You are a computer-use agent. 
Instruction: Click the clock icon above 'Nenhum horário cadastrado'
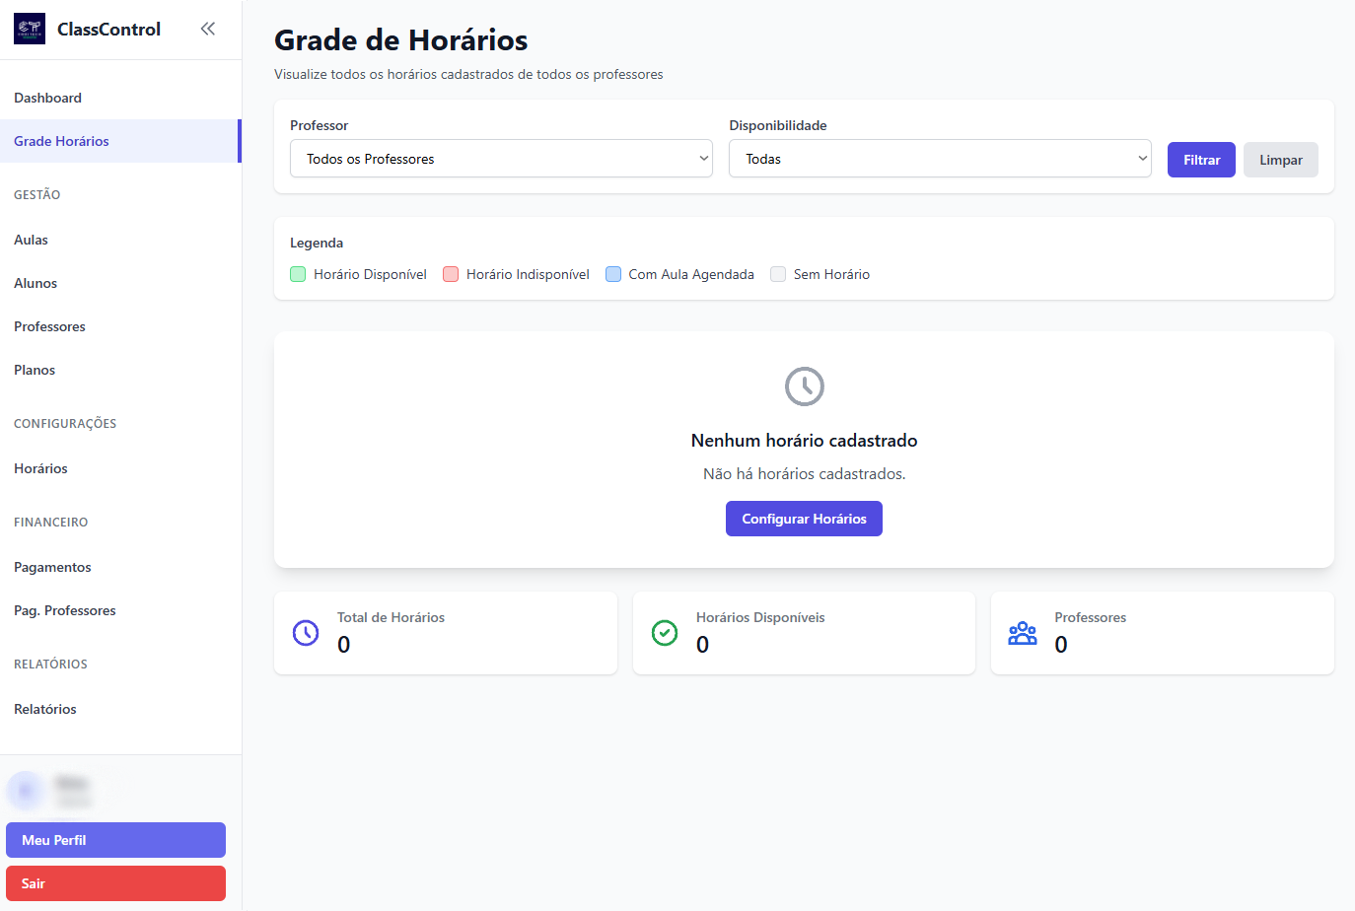pos(804,386)
